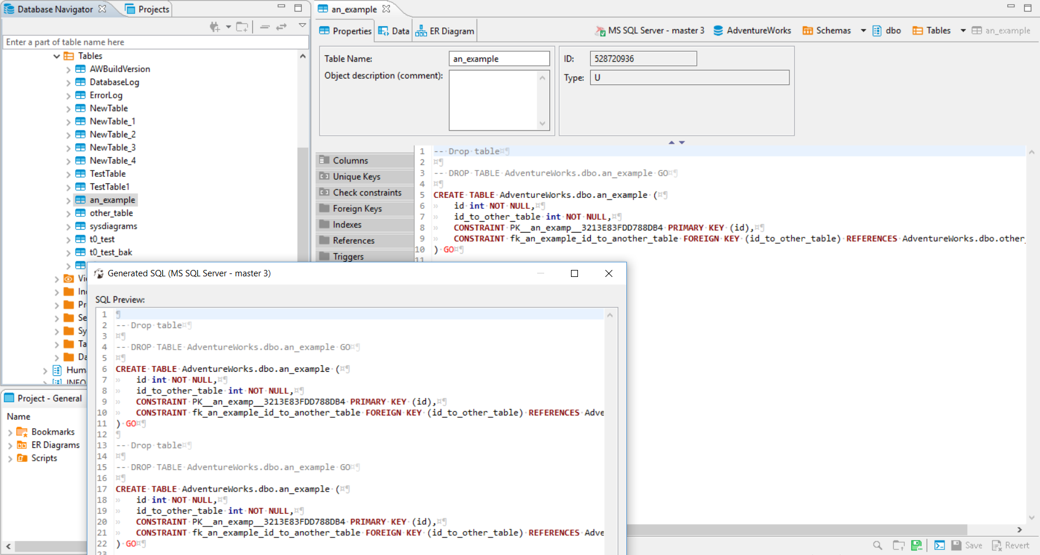Click the Collapse All toolbar icon

[x=265, y=27]
